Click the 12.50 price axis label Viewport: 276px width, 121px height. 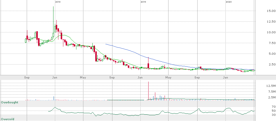point(271,22)
